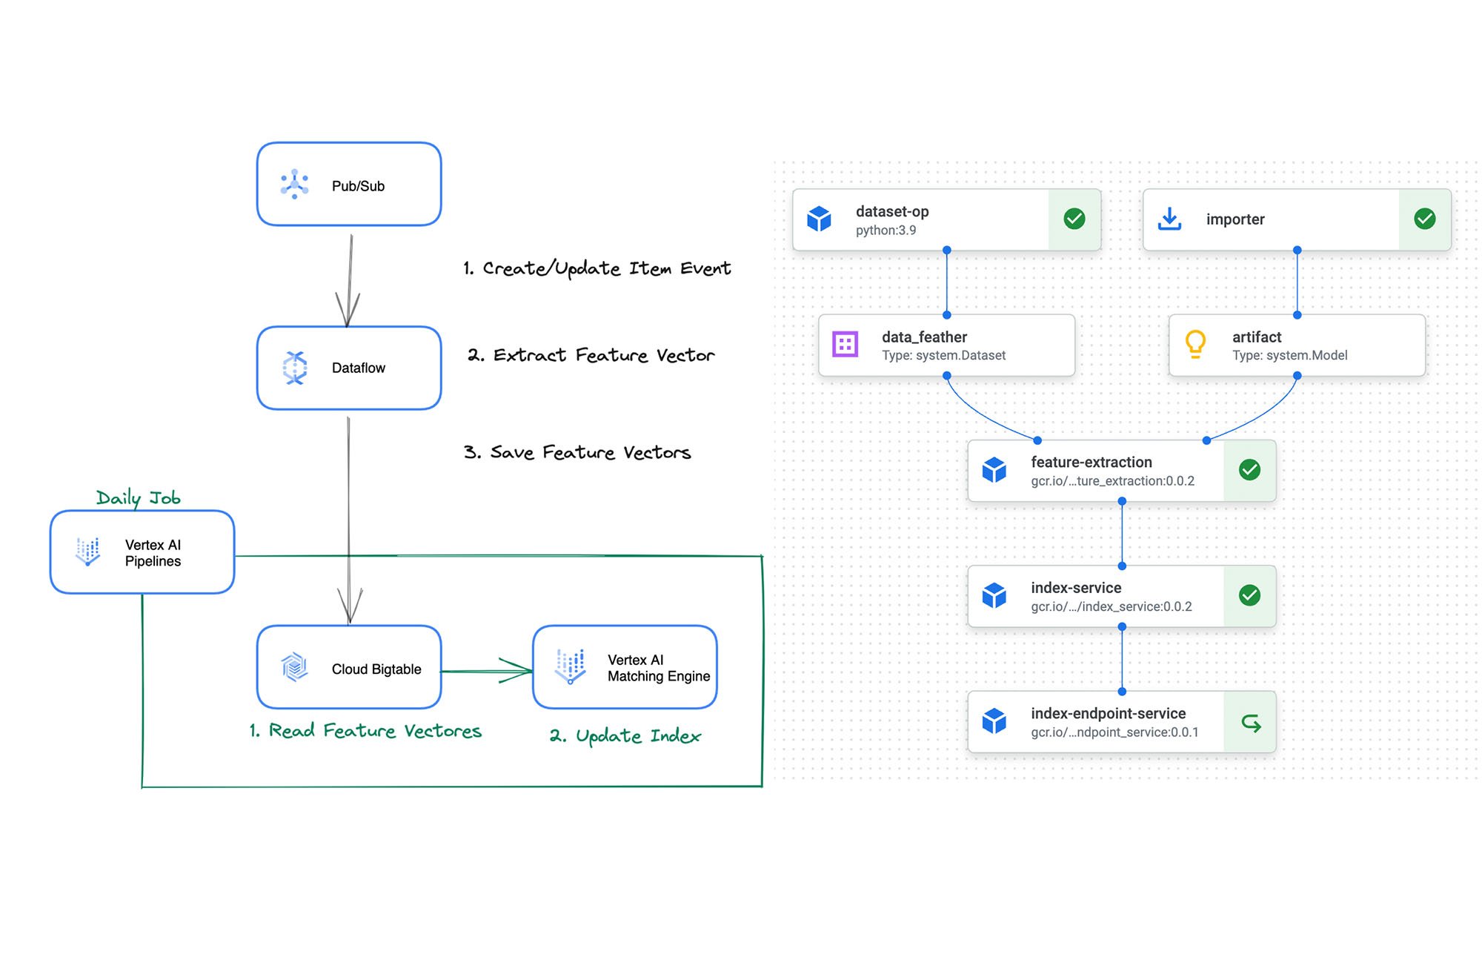Click index-service green success checkmark

[x=1249, y=595]
